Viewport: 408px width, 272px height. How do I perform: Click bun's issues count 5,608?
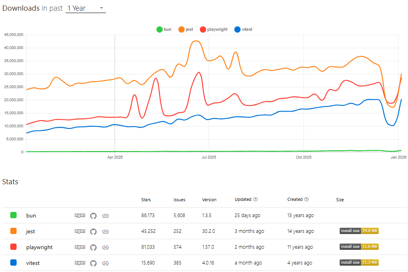coord(179,215)
